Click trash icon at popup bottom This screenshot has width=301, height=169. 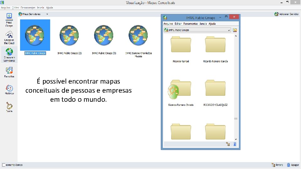(235, 144)
